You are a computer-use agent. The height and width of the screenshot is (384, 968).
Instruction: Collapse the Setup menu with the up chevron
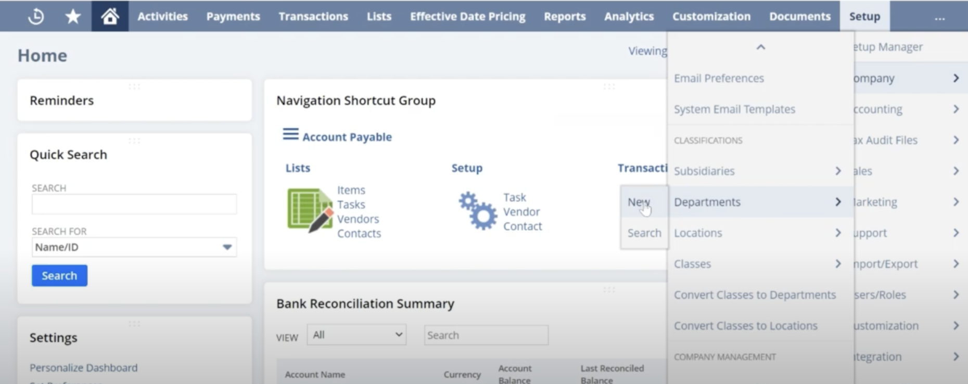[760, 47]
